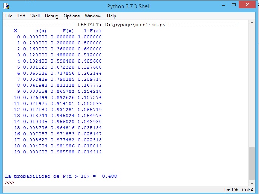
Task: Click value 0.360000 in row 2
Action: click(62, 49)
